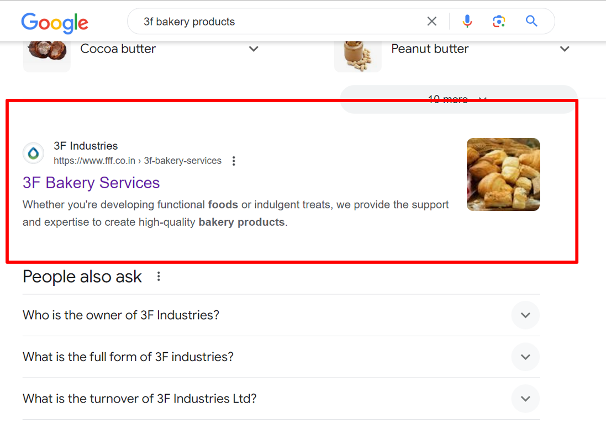Open three-dot menu beside 3F result URL

[x=234, y=161]
